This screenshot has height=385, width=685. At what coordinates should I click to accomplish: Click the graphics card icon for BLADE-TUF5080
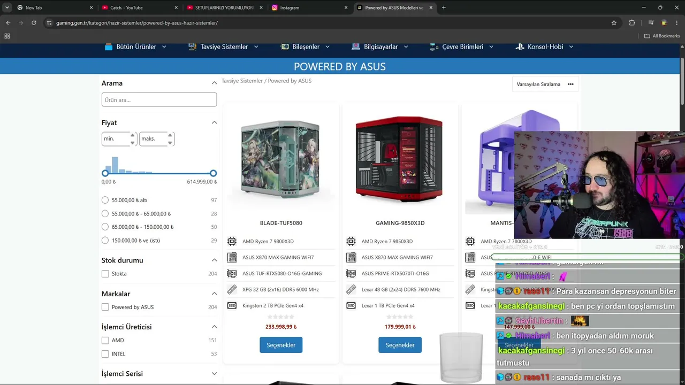(232, 273)
